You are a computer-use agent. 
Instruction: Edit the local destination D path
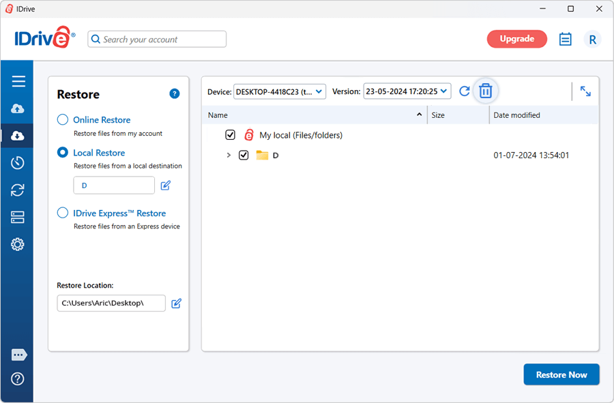(x=166, y=185)
